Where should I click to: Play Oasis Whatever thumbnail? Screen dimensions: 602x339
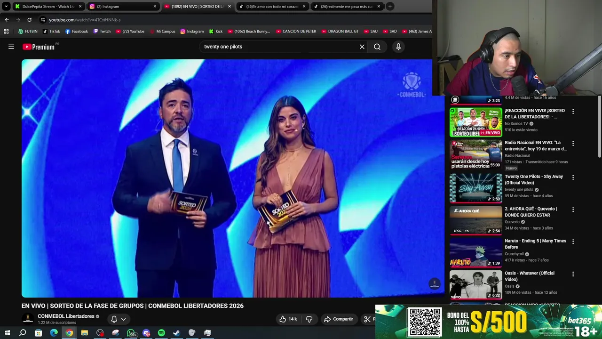pos(476,285)
